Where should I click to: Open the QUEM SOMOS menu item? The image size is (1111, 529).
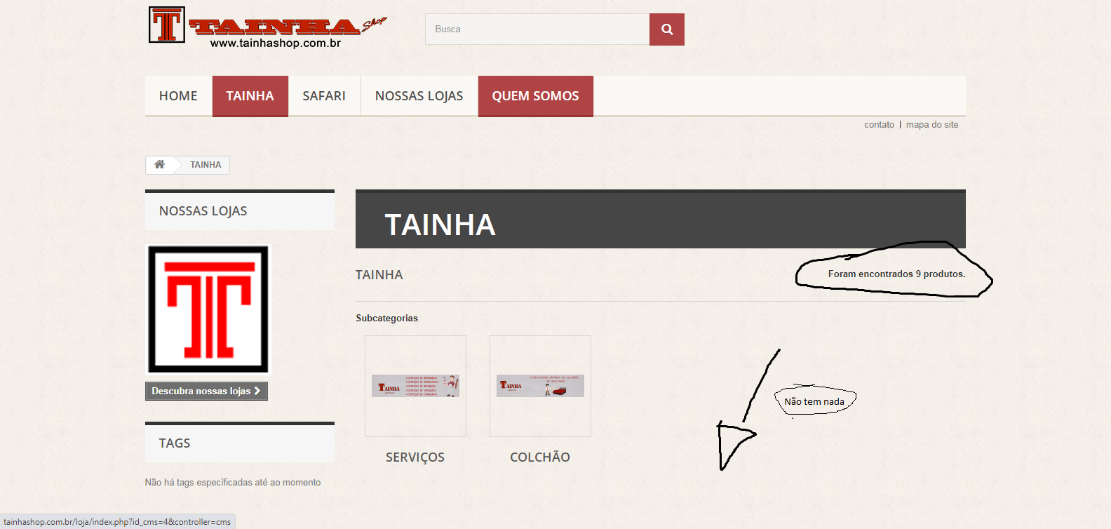tap(535, 96)
